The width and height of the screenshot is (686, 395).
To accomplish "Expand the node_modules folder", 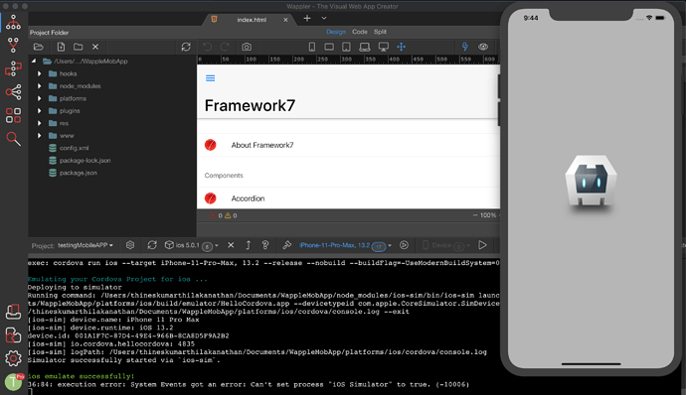I will 40,86.
